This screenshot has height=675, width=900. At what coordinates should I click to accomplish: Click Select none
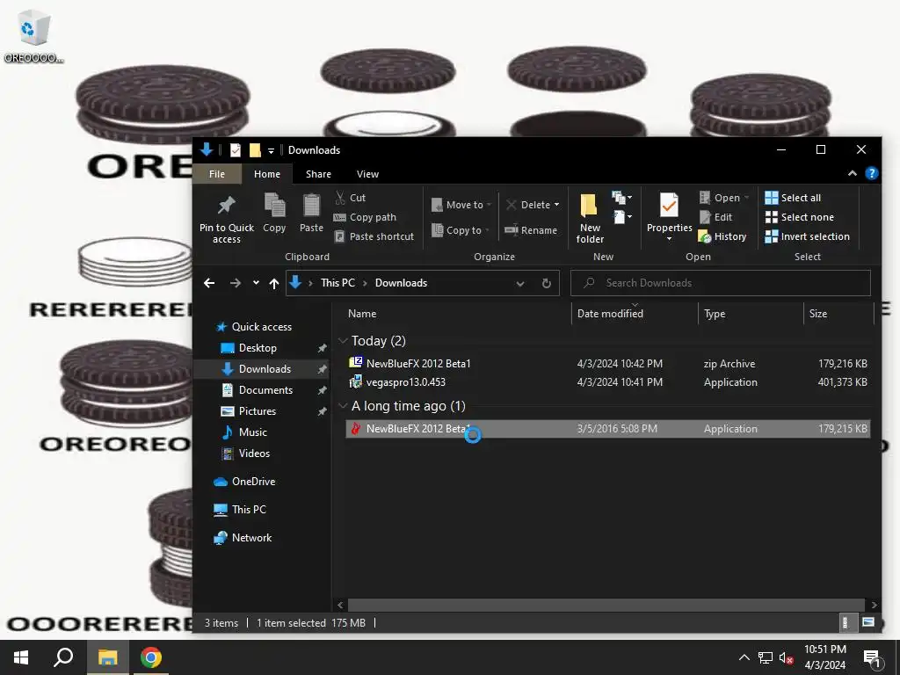click(800, 217)
